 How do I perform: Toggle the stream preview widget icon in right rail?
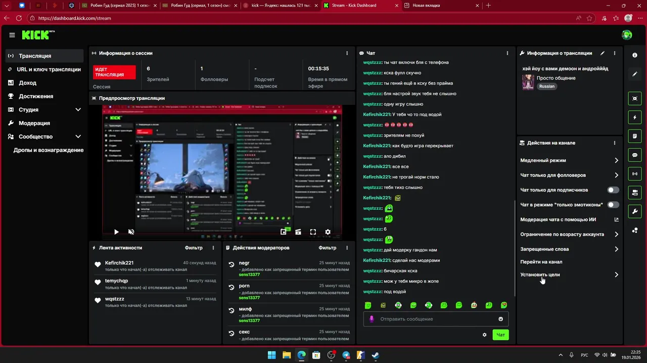click(635, 98)
